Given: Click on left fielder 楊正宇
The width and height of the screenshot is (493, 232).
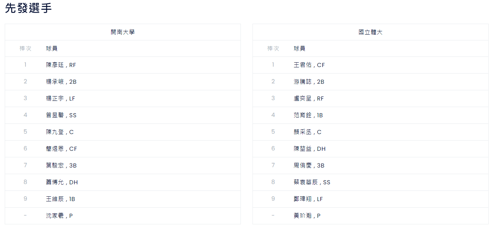Looking at the screenshot, I should pos(60,99).
